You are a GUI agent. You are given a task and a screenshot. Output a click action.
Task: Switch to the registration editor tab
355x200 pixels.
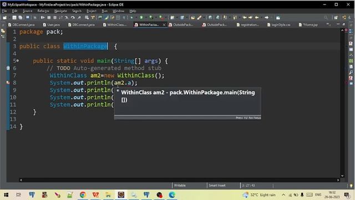[248, 24]
